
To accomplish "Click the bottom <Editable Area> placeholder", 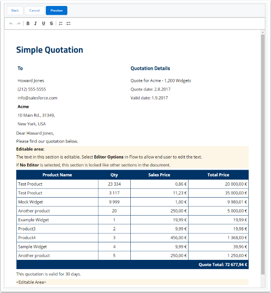I will pyautogui.click(x=31, y=282).
